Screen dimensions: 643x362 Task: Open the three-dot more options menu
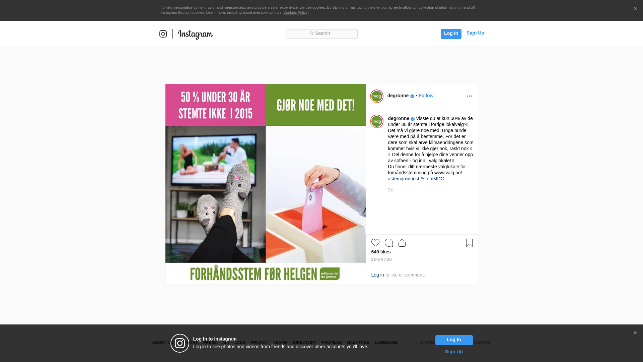click(470, 96)
